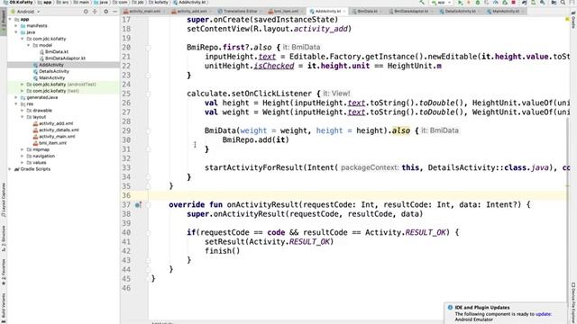
Task: Select DetailsActivity in project tree
Action: pos(54,71)
